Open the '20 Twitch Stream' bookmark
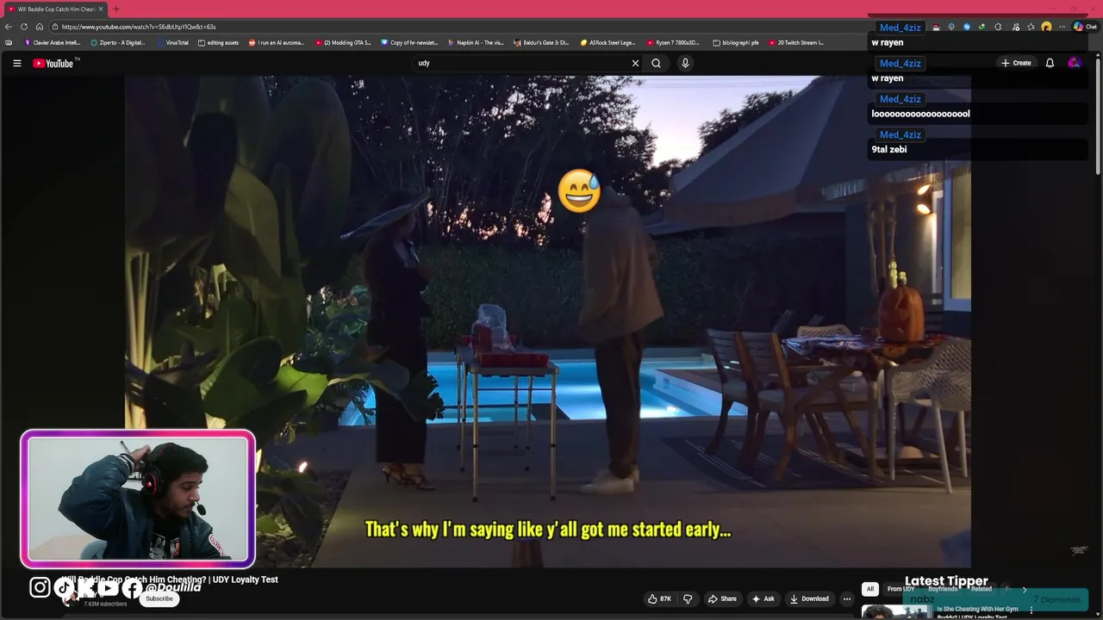This screenshot has width=1103, height=620. click(796, 42)
